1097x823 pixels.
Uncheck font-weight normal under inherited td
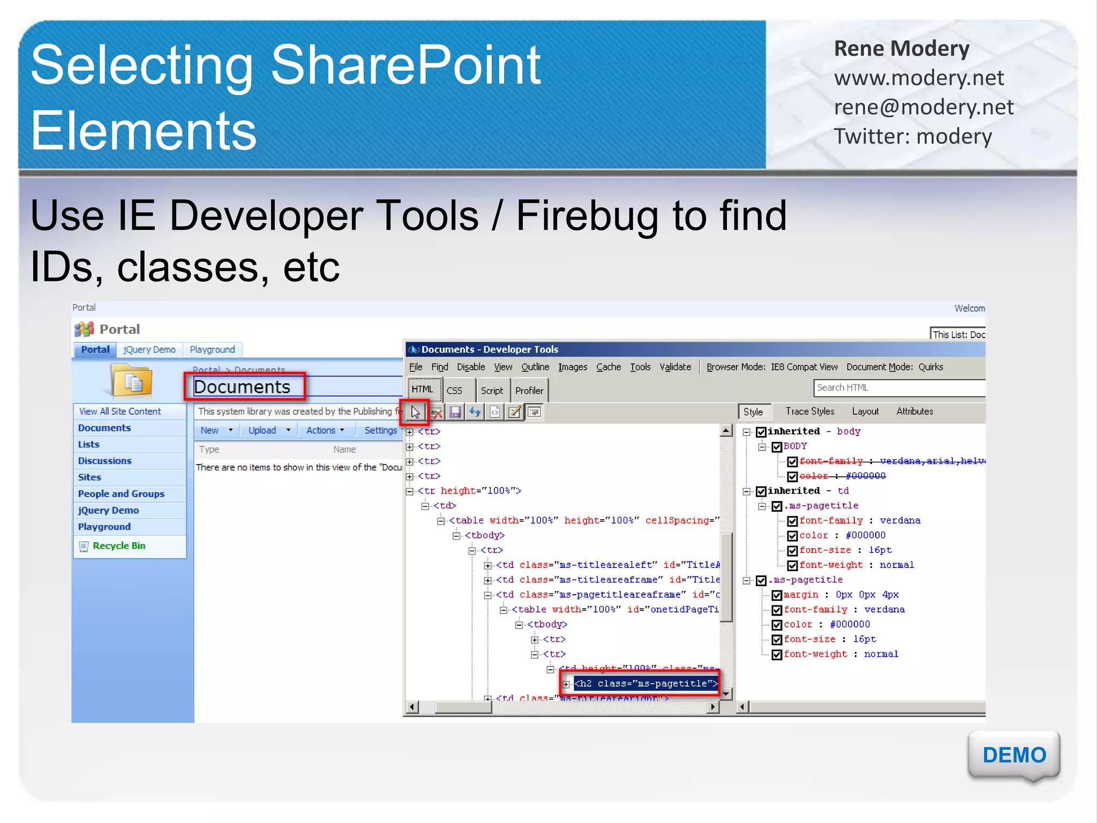click(792, 566)
